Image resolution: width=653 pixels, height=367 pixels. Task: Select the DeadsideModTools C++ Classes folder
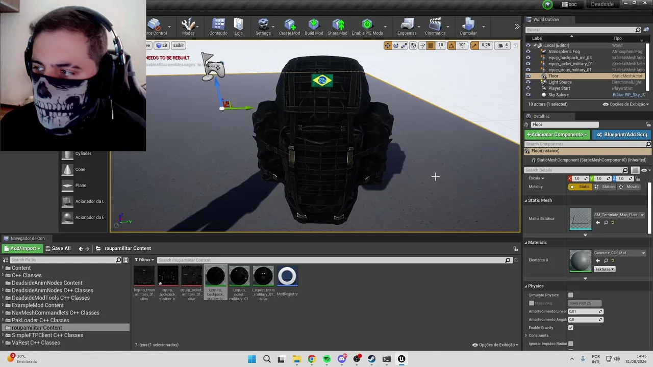51,298
